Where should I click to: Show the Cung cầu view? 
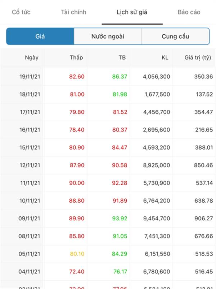tap(175, 36)
